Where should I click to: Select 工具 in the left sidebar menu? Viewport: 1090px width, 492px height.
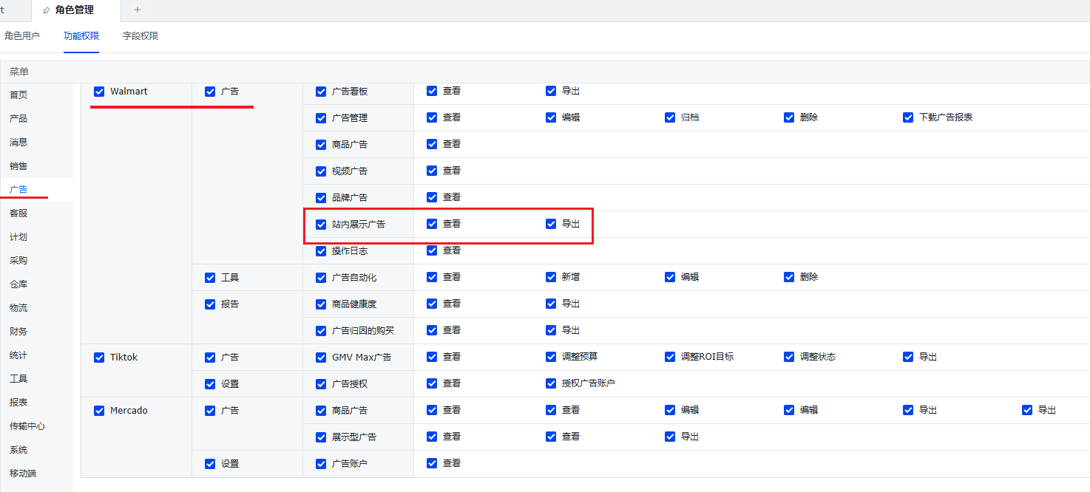18,379
